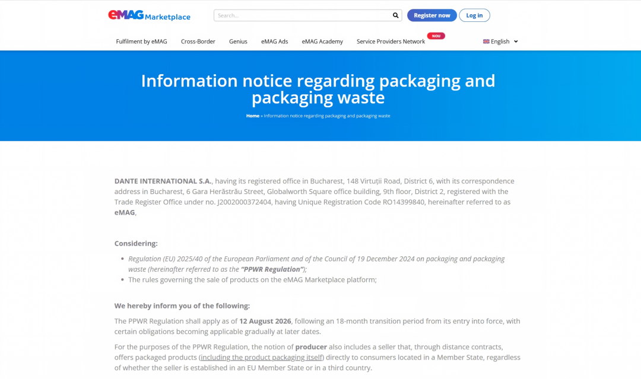Click the '12 August 2026' date text
641x379 pixels.
tap(265, 321)
